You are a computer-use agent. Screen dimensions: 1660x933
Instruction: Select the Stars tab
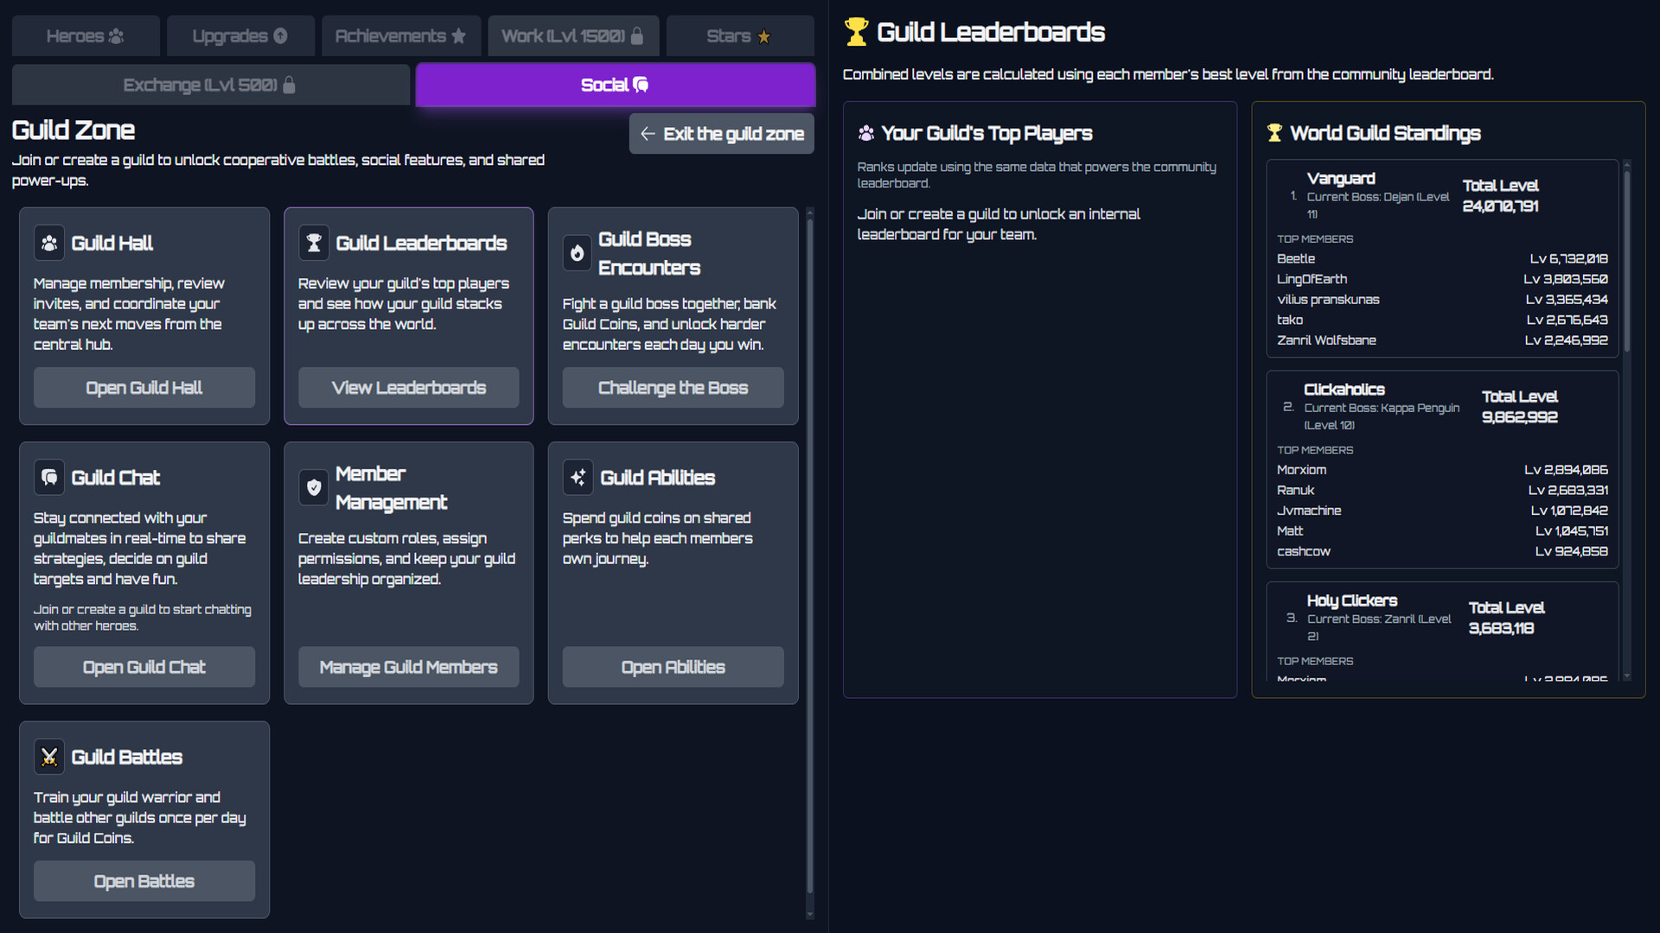739,35
